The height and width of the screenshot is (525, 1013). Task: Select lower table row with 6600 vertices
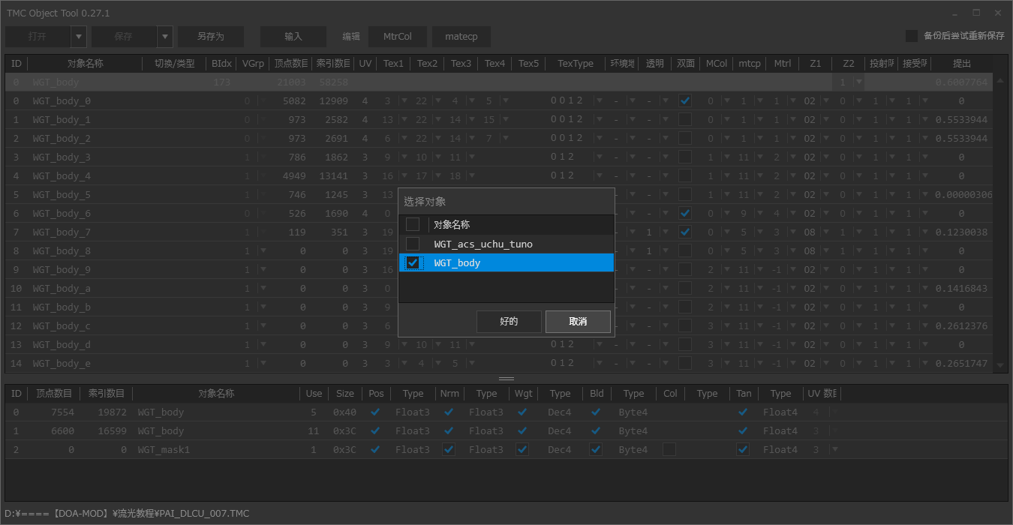(x=506, y=430)
